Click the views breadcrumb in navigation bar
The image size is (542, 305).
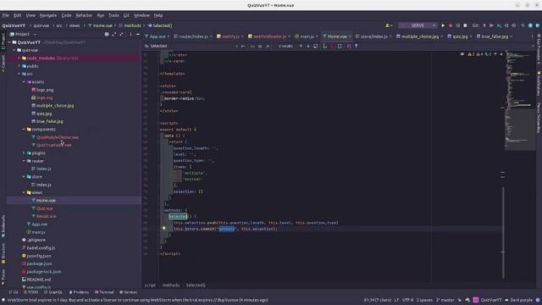pyautogui.click(x=75, y=25)
